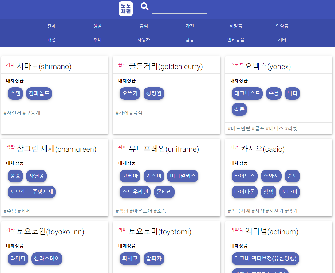Open the 참그린 세제(chamgreen) card title
The height and width of the screenshot is (273, 335).
click(x=57, y=149)
